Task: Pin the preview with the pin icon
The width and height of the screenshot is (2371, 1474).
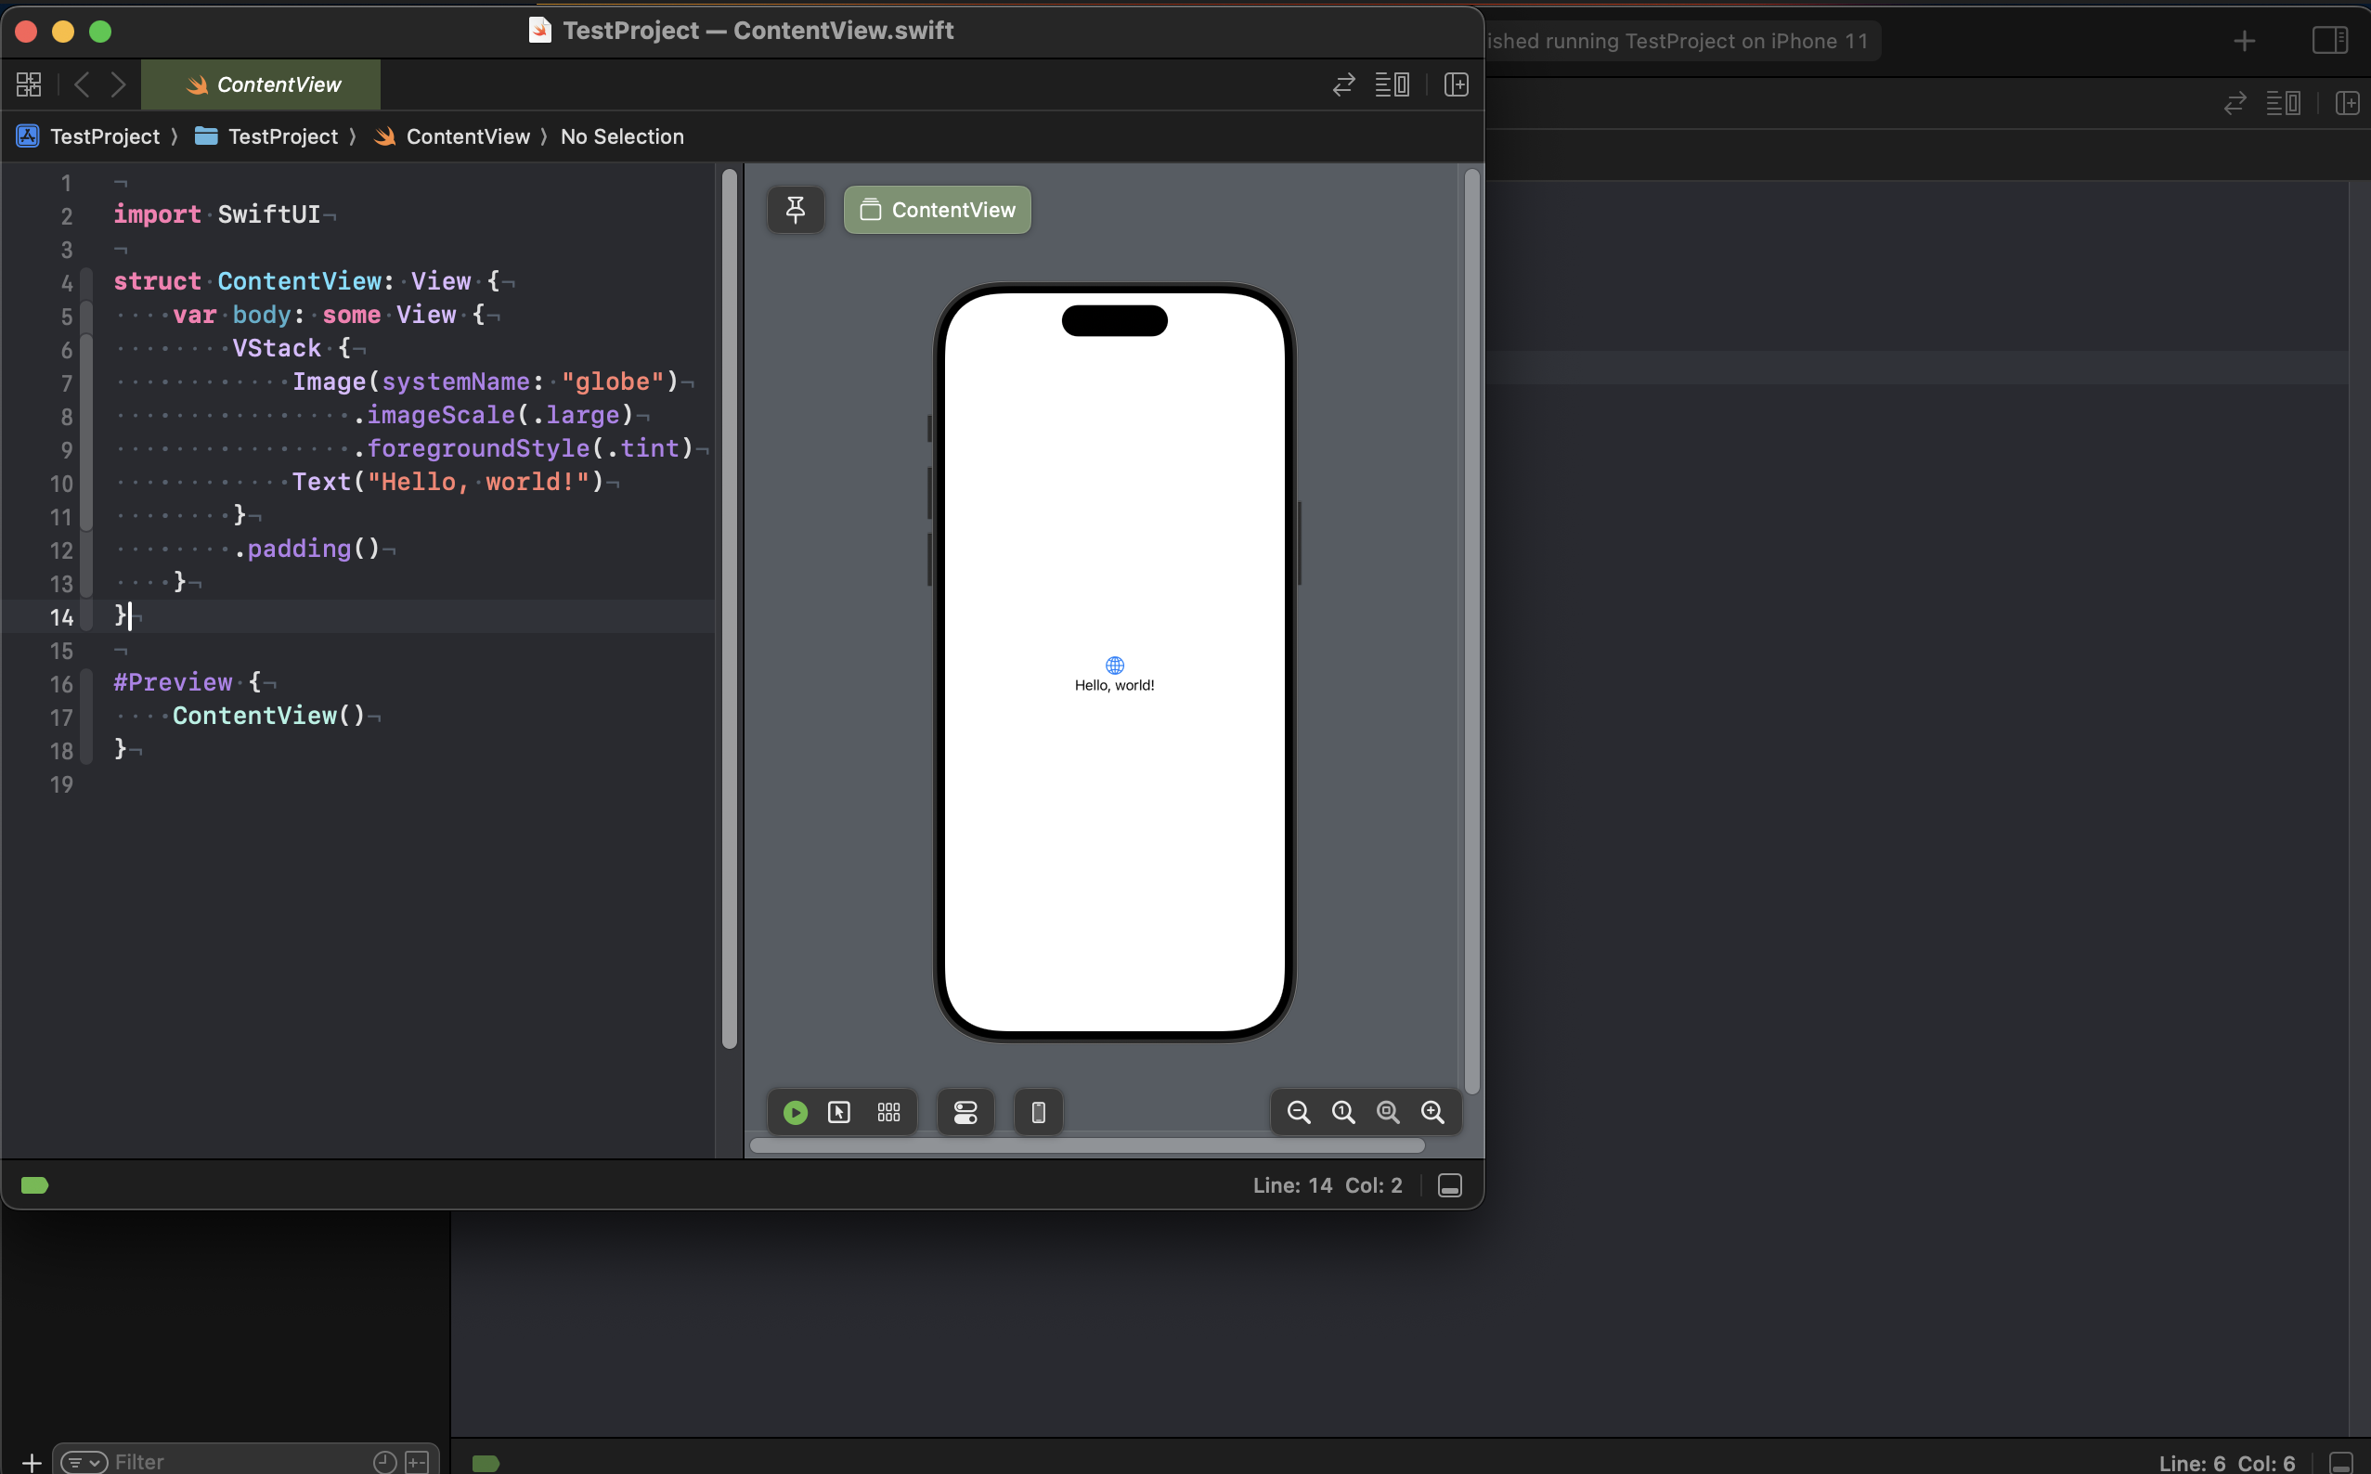Action: [796, 210]
